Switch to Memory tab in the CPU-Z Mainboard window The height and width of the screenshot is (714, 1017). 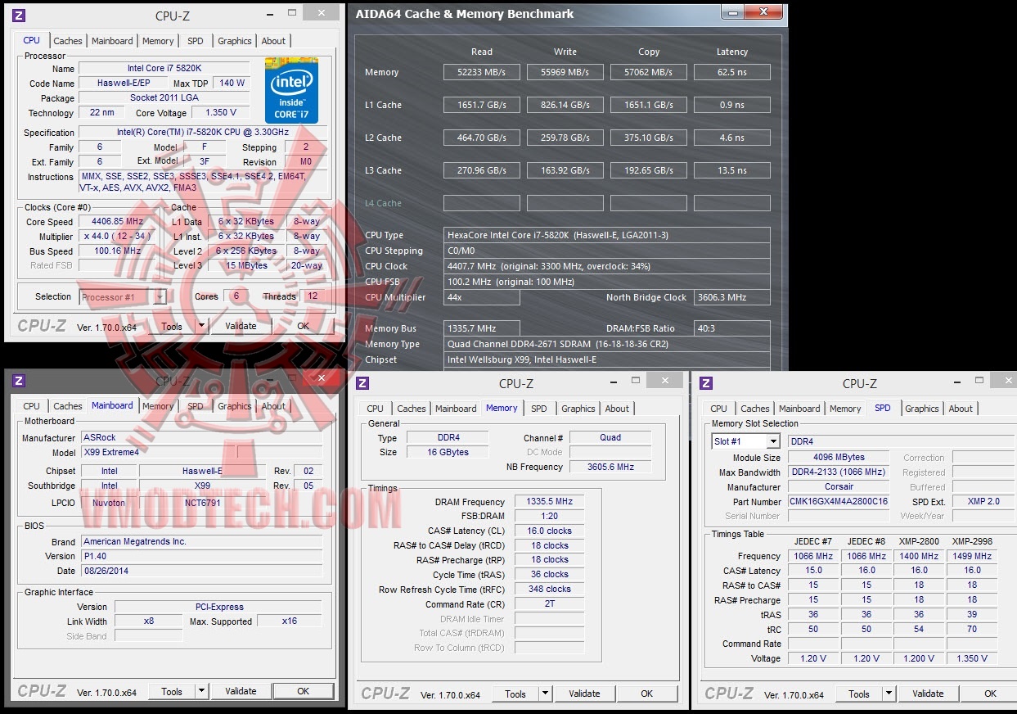pyautogui.click(x=158, y=406)
